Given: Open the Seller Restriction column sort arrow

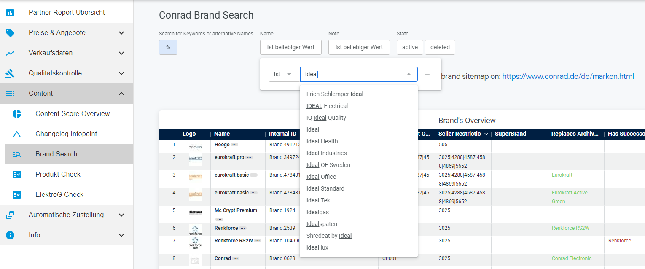Looking at the screenshot, I should 486,134.
